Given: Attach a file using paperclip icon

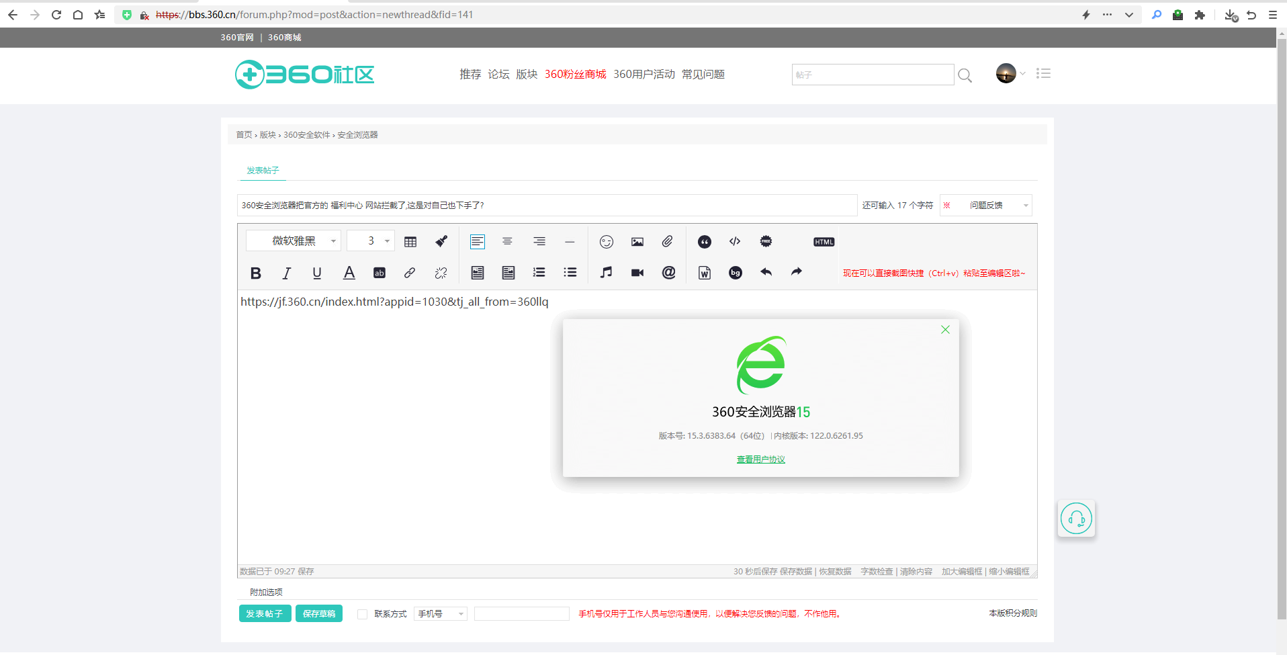Looking at the screenshot, I should tap(667, 241).
